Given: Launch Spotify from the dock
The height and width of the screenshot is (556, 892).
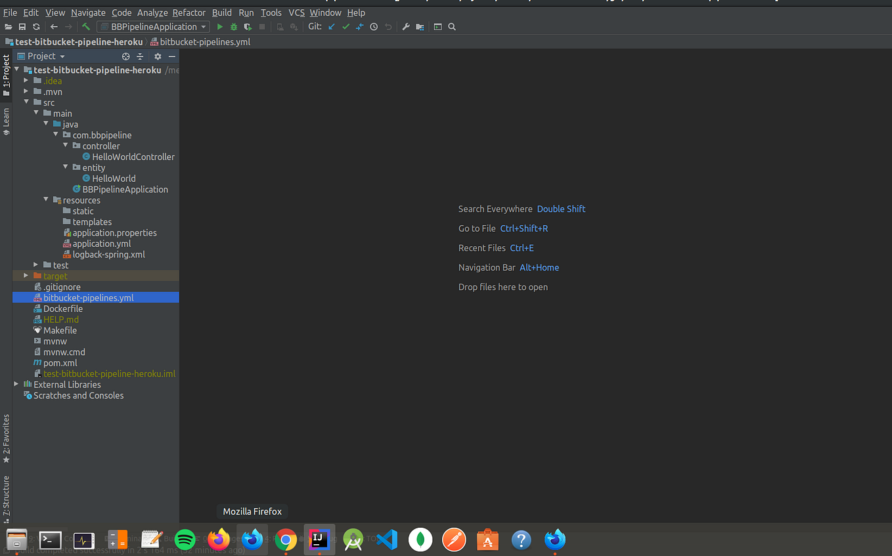Looking at the screenshot, I should [x=185, y=540].
